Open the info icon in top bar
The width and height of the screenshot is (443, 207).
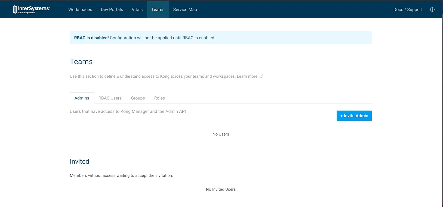coord(432,10)
